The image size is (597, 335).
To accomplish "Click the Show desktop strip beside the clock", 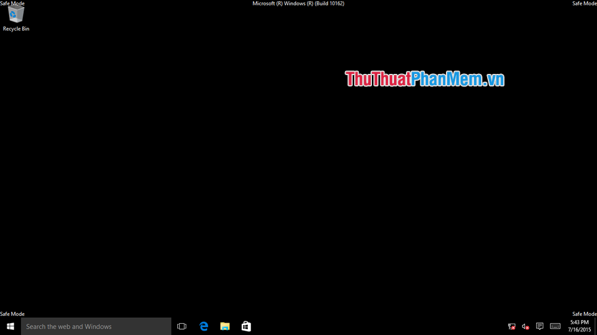I will (595, 326).
